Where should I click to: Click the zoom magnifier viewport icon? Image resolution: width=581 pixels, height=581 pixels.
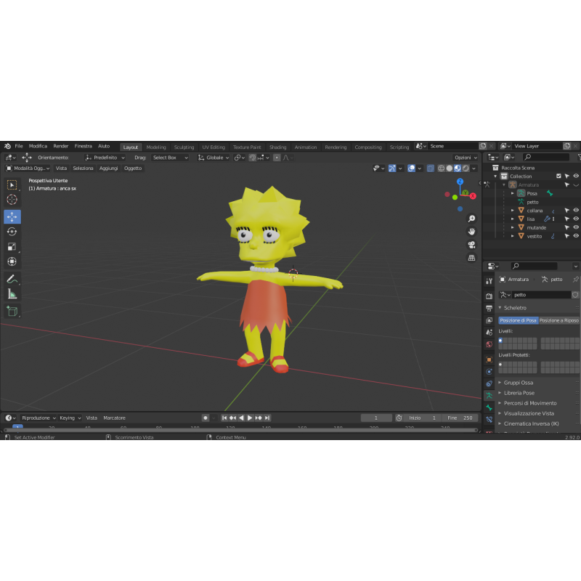[x=471, y=219]
